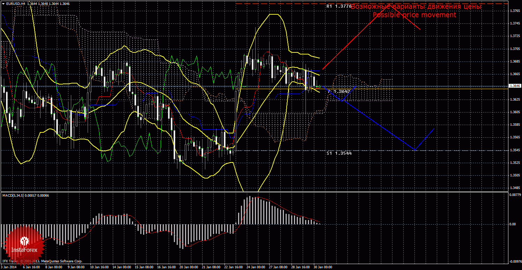Click the 0.00779 value on MACD scale

[x=515, y=195]
